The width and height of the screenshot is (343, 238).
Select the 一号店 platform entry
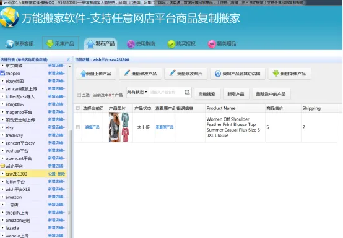pyautogui.click(x=12, y=205)
